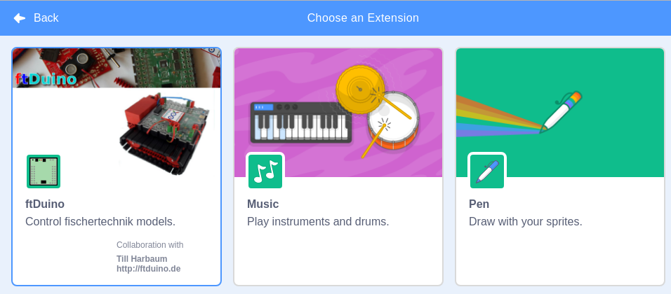Screen dimensions: 671x294
Task: Click the 'Choose an Extension' header title
Action: (363, 18)
